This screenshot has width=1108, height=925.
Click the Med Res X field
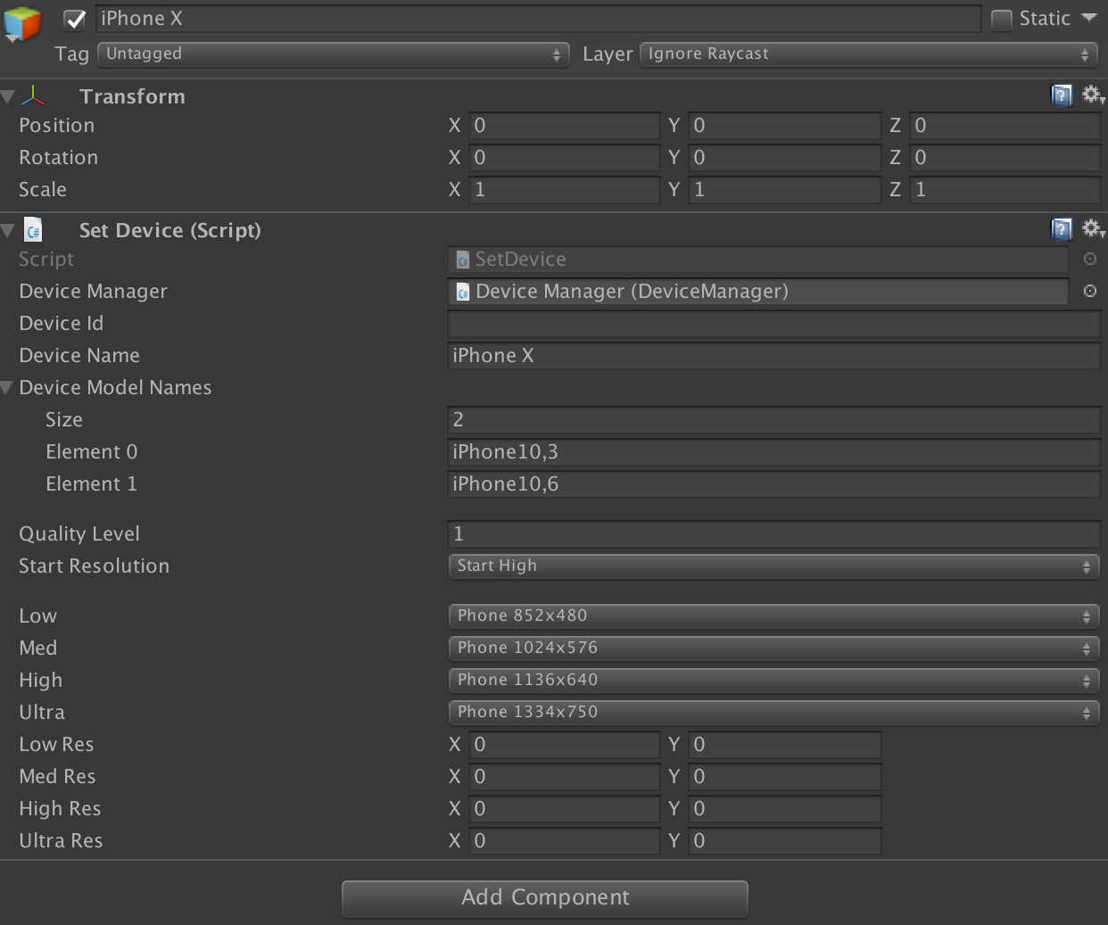pyautogui.click(x=565, y=777)
